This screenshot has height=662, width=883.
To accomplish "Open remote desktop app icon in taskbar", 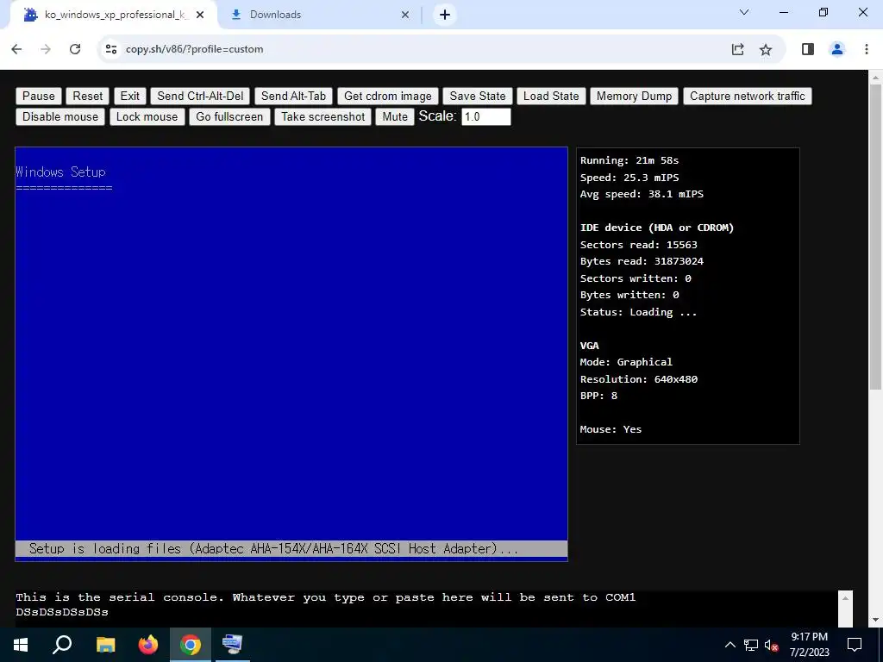I will 232,645.
